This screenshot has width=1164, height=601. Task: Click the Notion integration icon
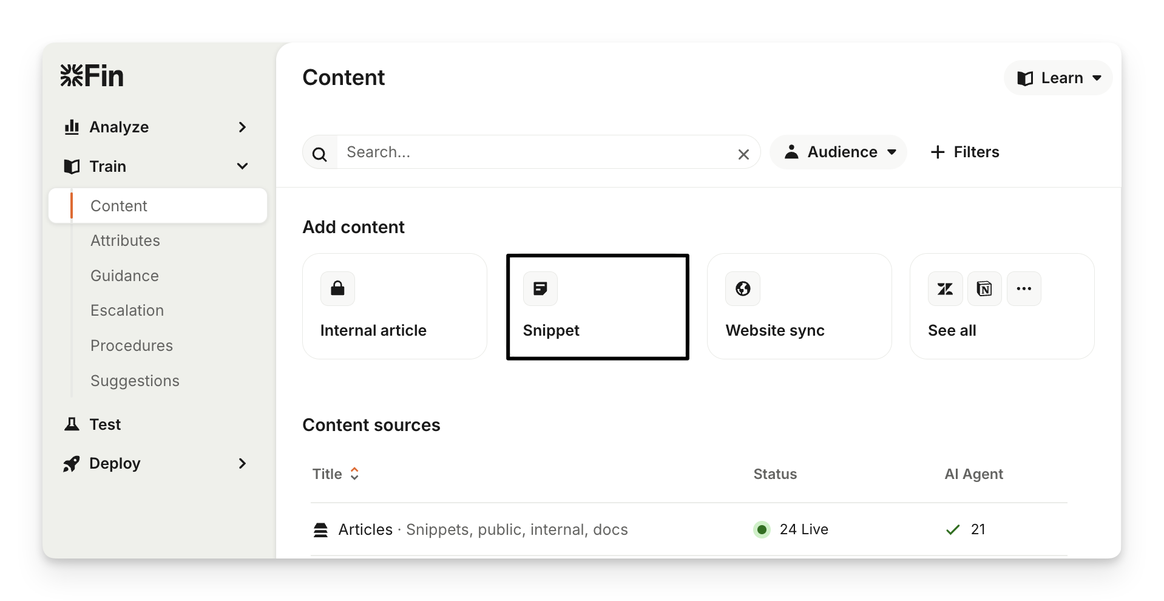pos(984,289)
